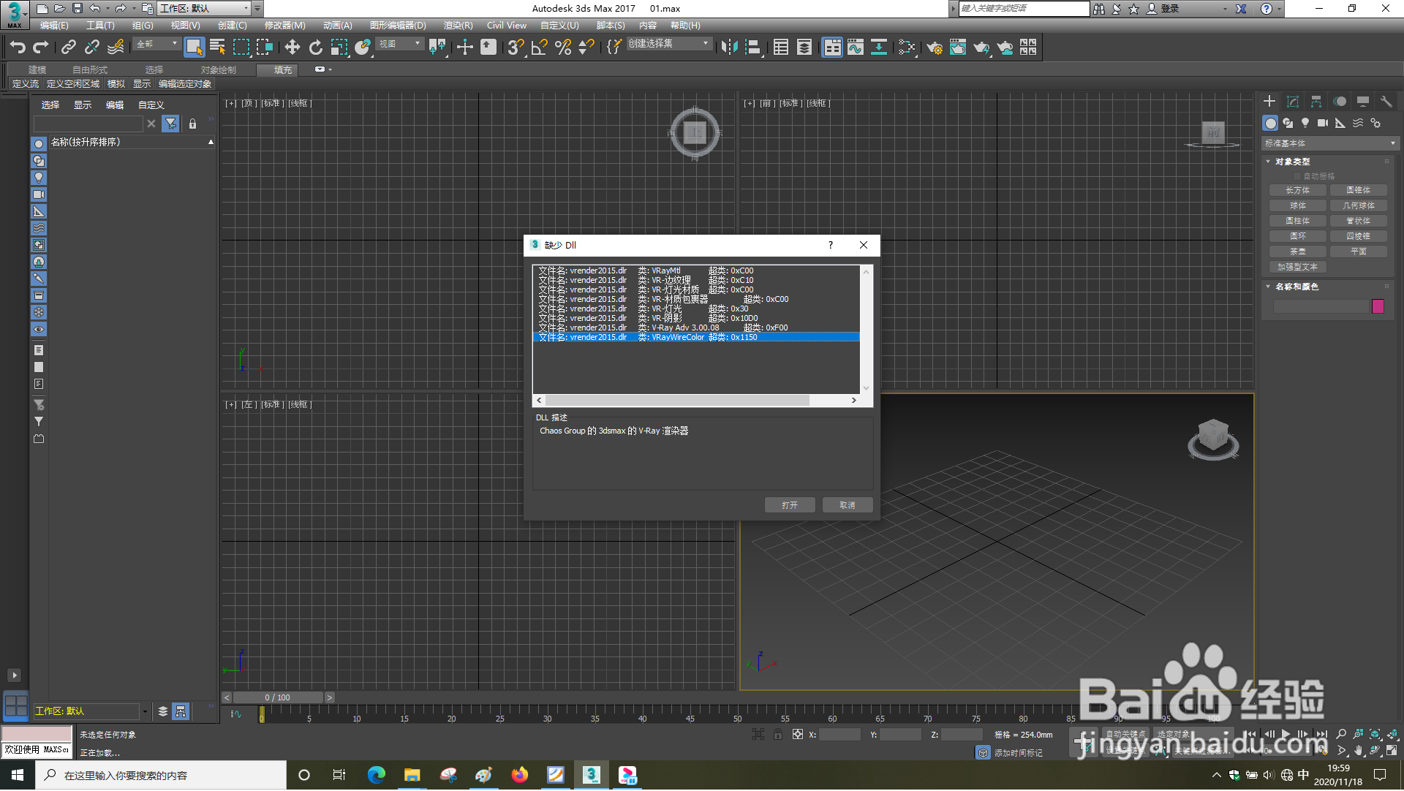1404x791 pixels.
Task: Select the Select and Move tool
Action: point(292,48)
